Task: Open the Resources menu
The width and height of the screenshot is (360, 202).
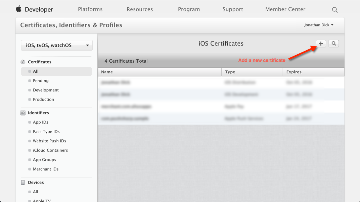Action: point(140,9)
